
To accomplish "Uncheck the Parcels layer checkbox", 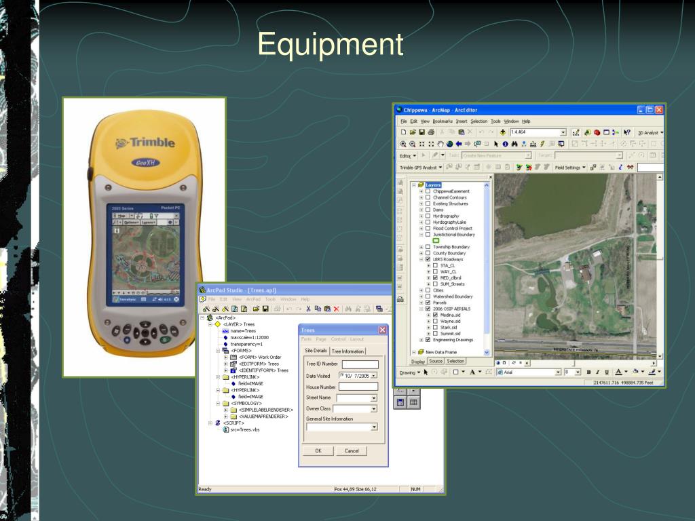I will tap(428, 303).
